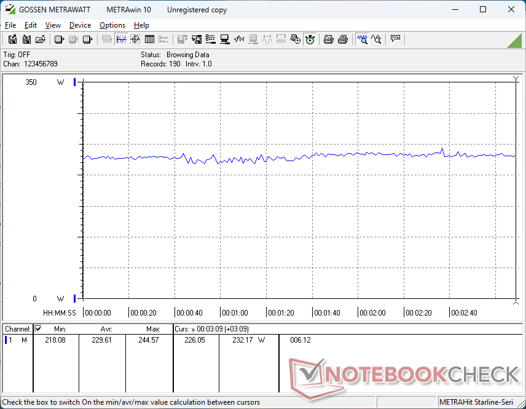Click the 00:02:40 time axis label
This screenshot has height=409, width=526.
(x=464, y=313)
